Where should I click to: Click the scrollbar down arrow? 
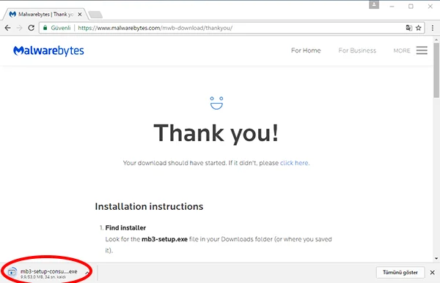(436, 259)
